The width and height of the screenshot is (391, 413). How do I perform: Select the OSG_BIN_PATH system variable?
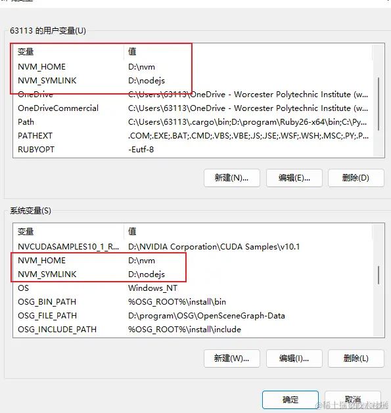pyautogui.click(x=193, y=302)
